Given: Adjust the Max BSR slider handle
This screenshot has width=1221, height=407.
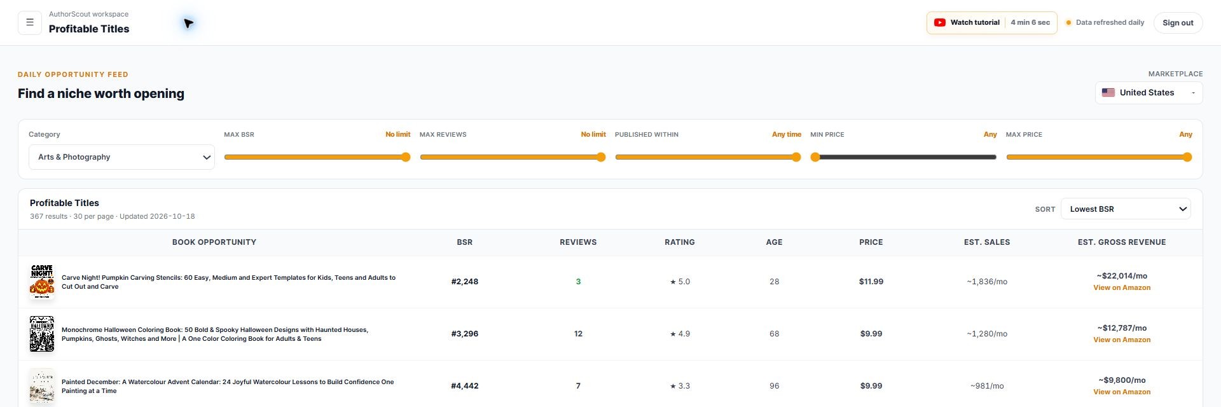Looking at the screenshot, I should (406, 157).
